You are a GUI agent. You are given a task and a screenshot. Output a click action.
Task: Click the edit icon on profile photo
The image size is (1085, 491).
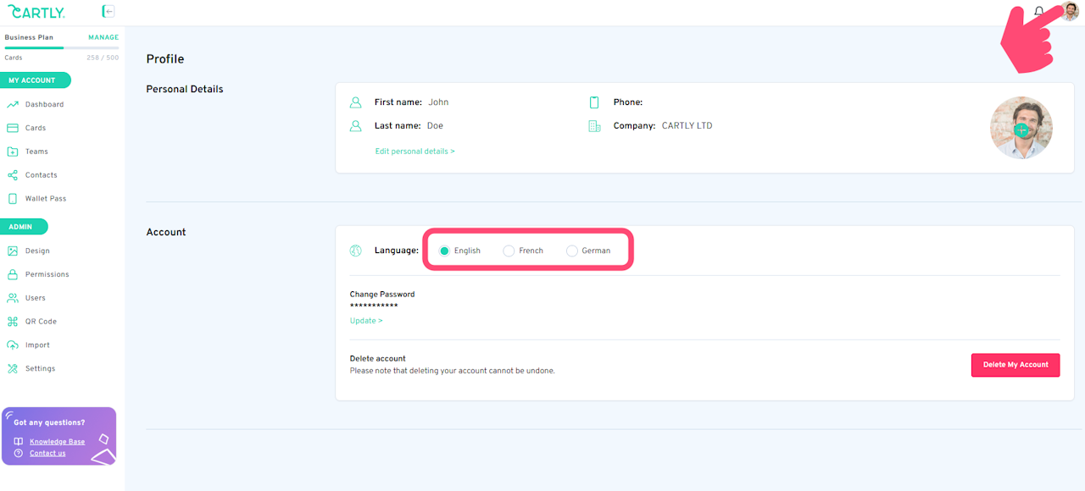coord(1021,130)
